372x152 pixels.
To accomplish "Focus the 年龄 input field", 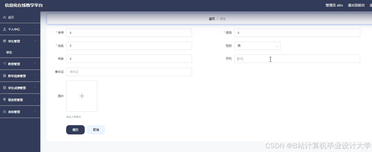I will coord(129,59).
